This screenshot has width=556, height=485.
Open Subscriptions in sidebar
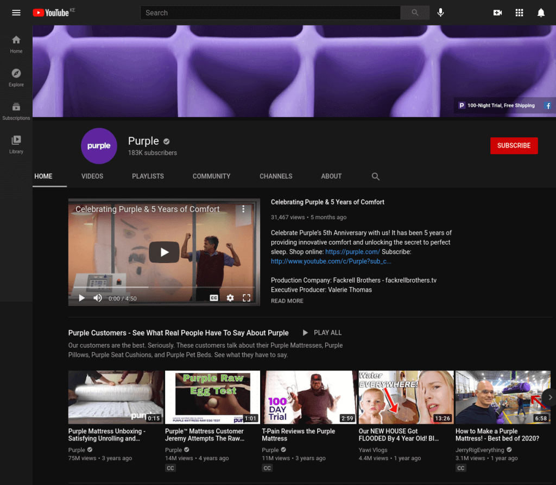coord(16,111)
